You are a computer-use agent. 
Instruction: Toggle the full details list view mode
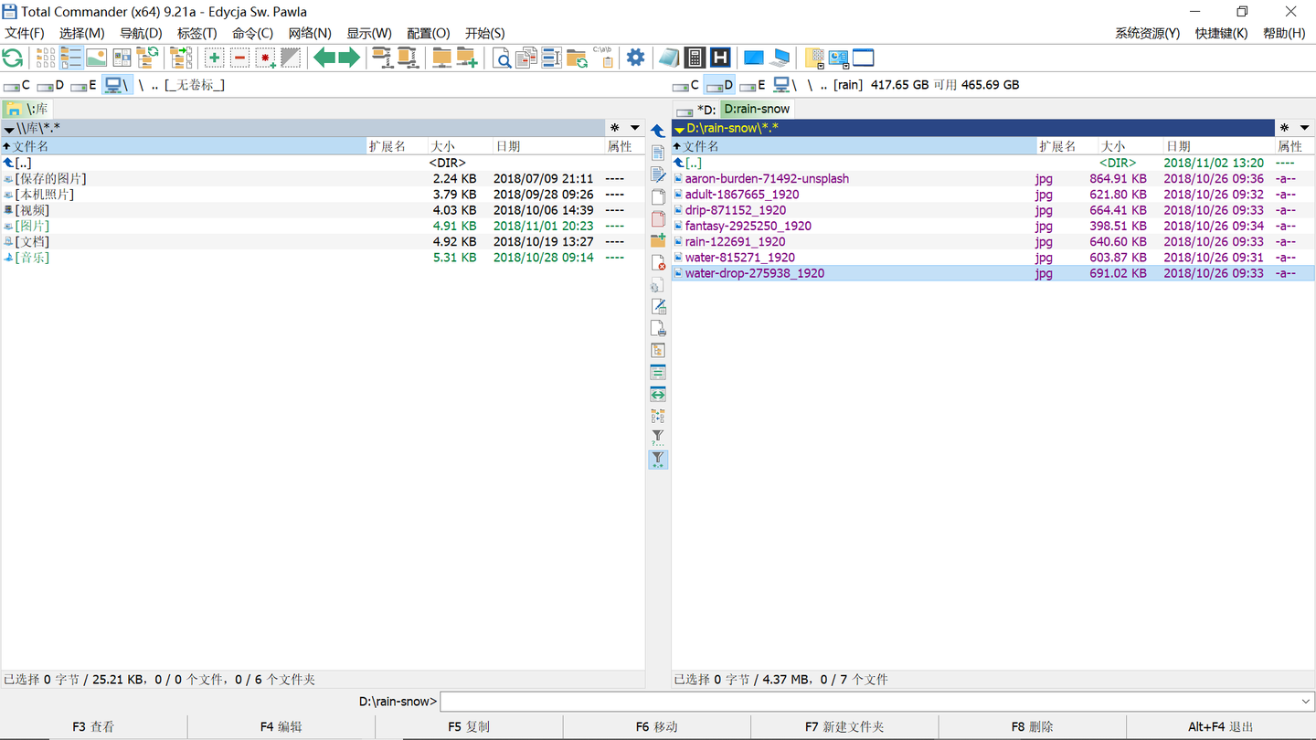(70, 58)
